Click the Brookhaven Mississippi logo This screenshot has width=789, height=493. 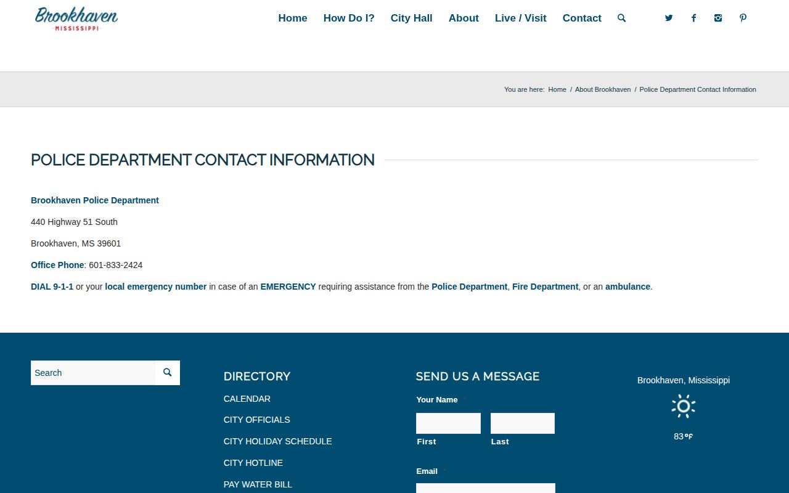[76, 18]
